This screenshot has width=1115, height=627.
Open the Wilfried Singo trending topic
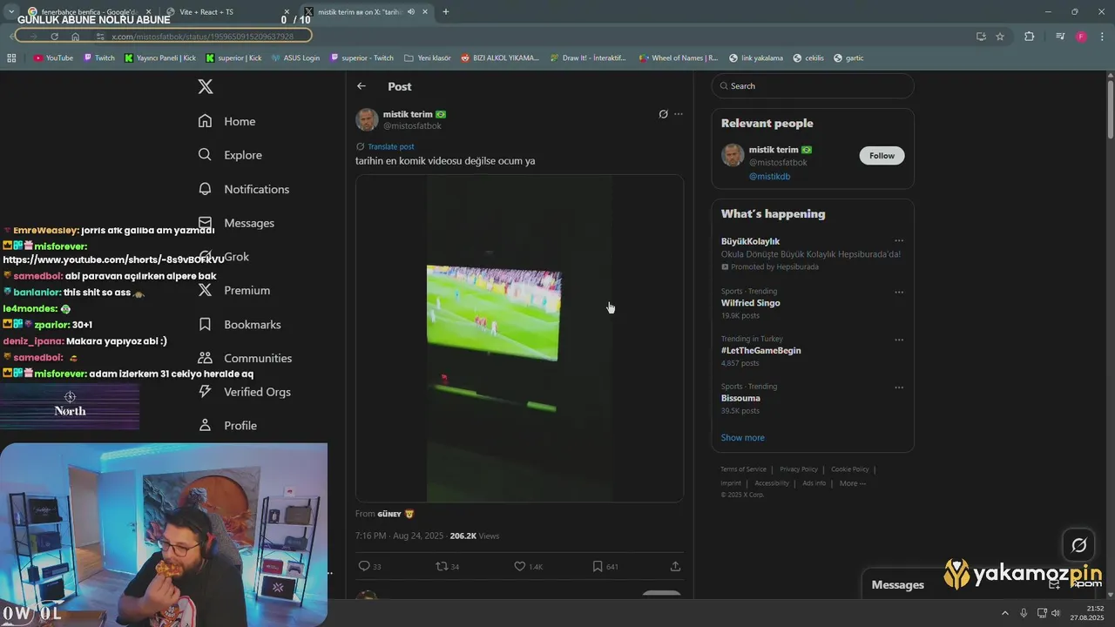click(x=750, y=303)
